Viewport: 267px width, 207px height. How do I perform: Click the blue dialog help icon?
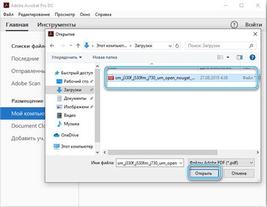252,57
